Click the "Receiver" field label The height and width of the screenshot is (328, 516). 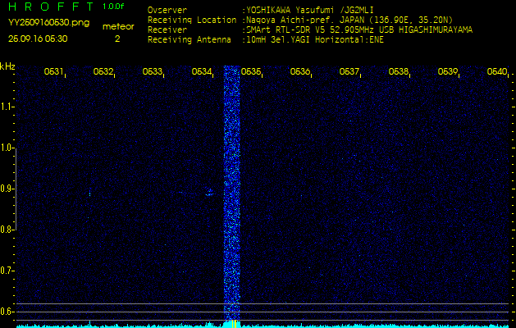[x=167, y=30]
